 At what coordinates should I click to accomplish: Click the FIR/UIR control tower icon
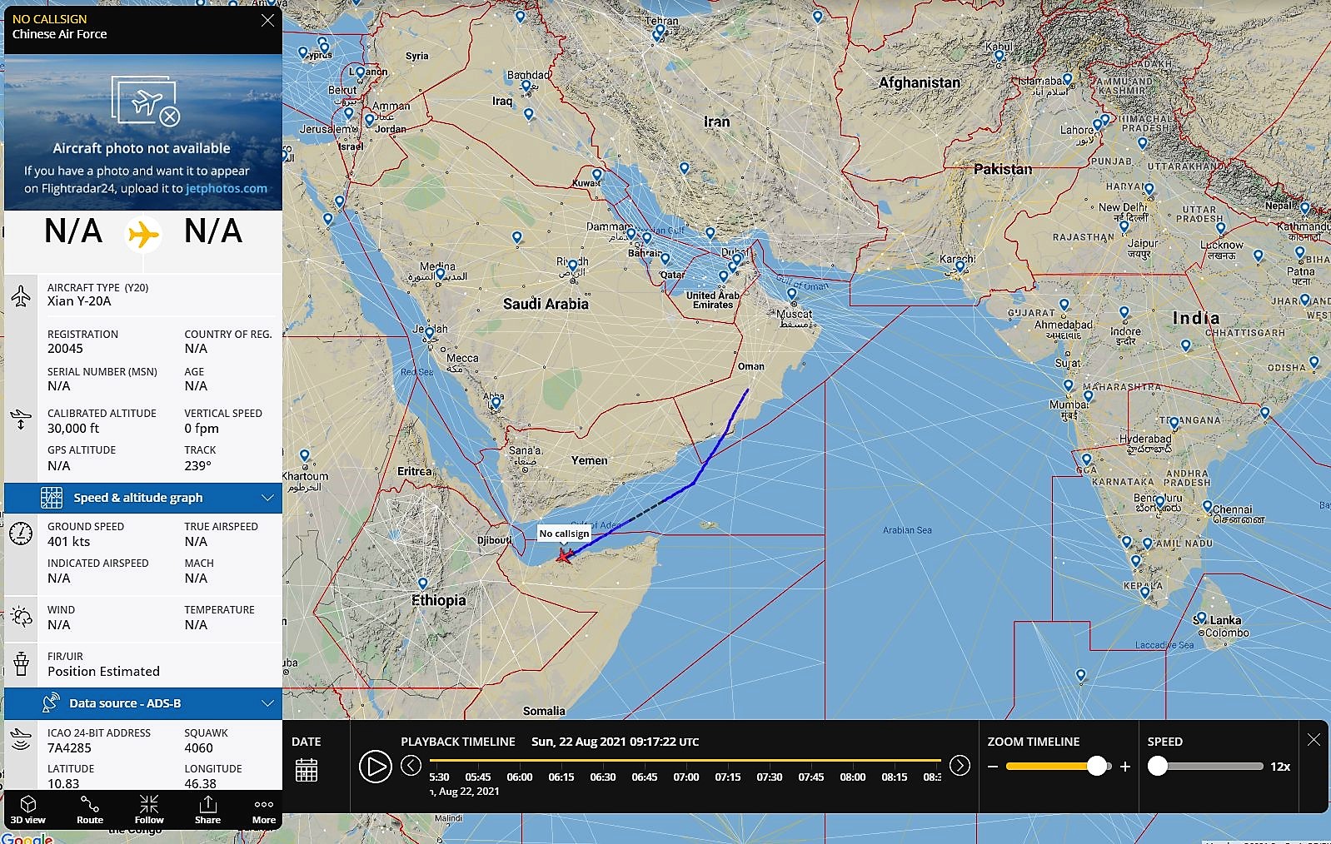tap(21, 663)
